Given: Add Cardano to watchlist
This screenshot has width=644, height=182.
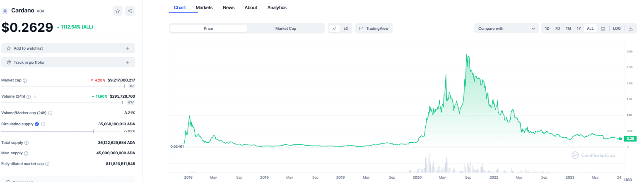Looking at the screenshot, I should [x=68, y=48].
